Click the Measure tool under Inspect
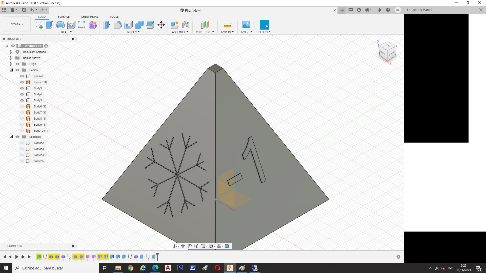Viewport: 486px width, 273px height. coord(227,25)
